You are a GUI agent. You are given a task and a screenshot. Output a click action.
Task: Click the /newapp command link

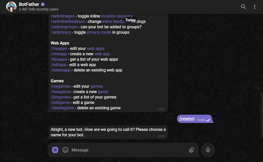[59, 54]
